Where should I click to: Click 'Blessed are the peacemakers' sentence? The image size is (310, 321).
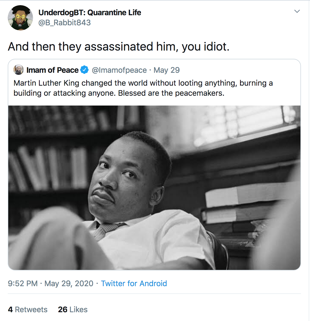pyautogui.click(x=171, y=93)
